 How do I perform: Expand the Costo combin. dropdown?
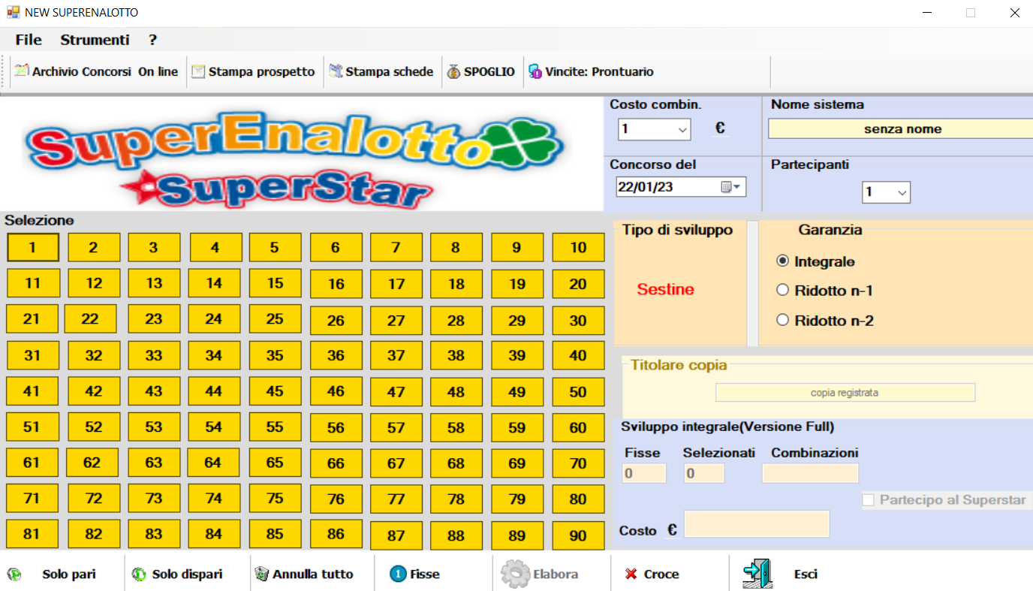tap(682, 130)
